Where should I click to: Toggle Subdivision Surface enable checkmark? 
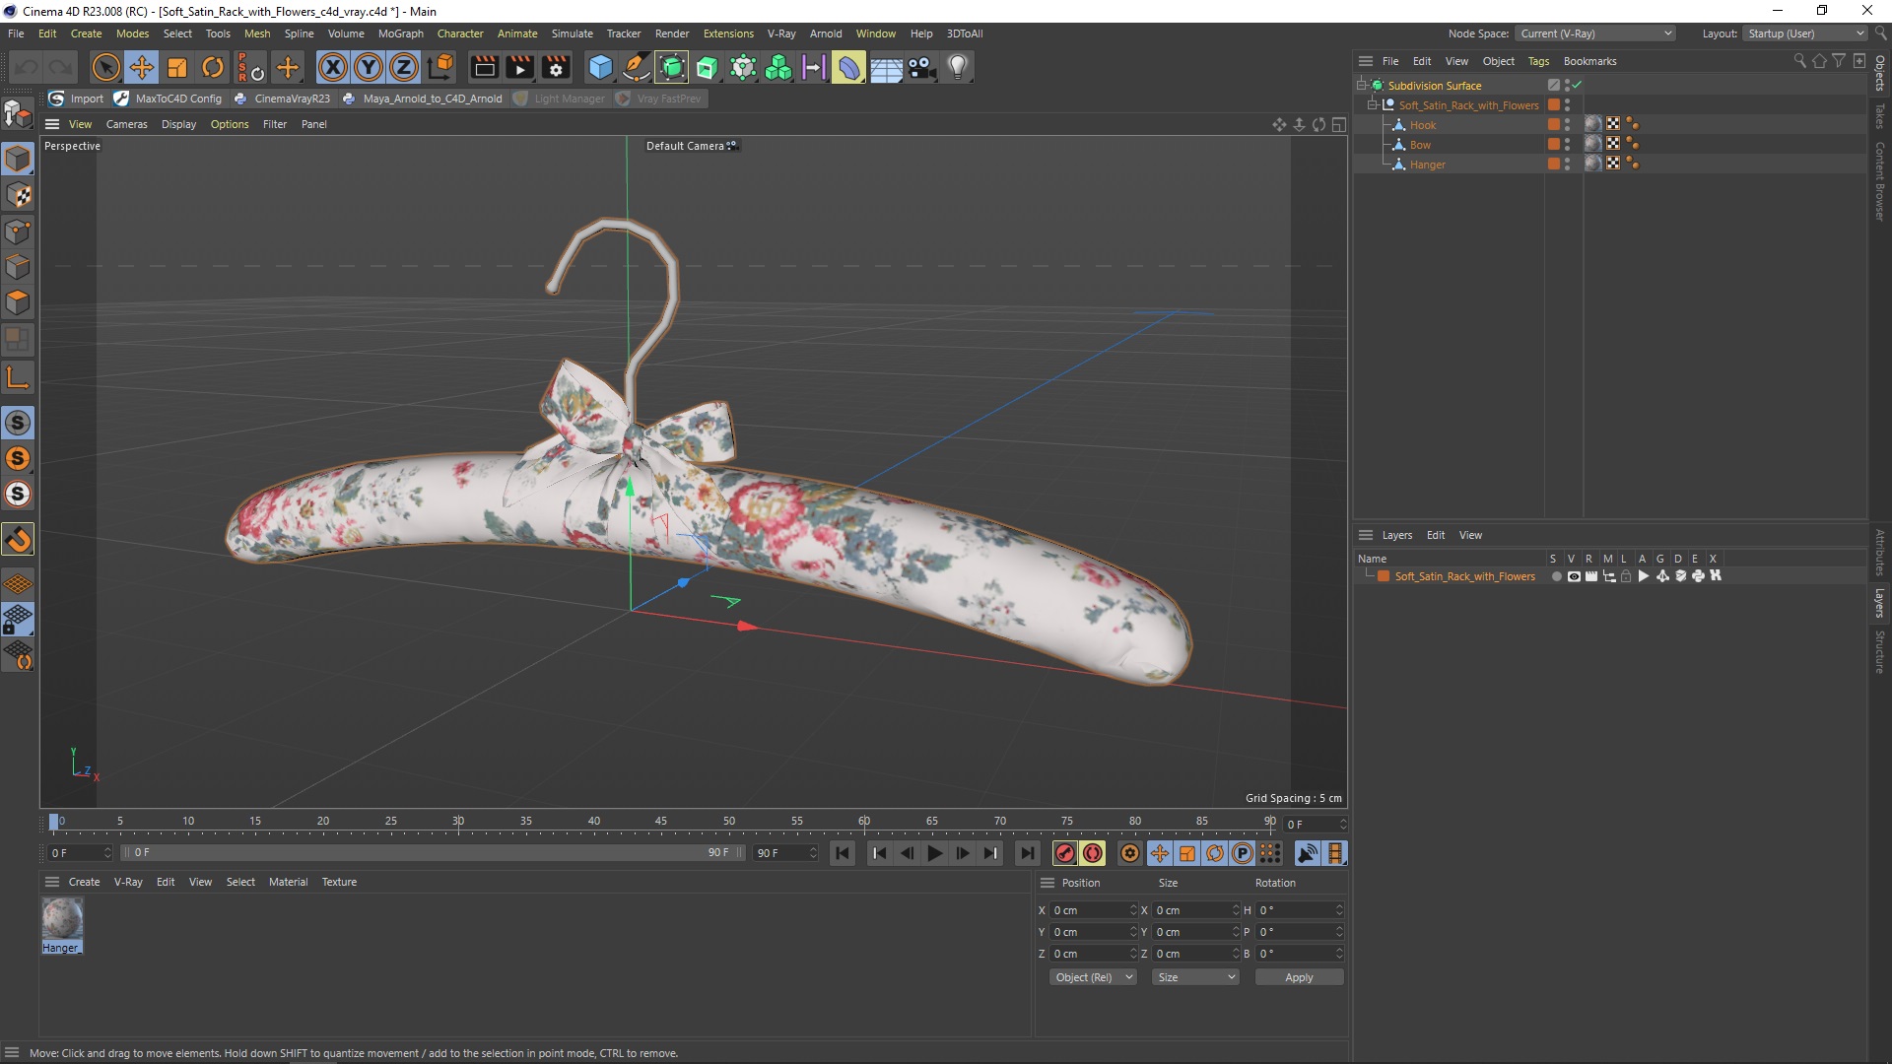[x=1577, y=85]
